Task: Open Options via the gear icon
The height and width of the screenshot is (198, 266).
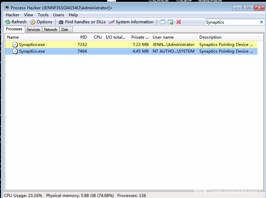Action: click(x=33, y=22)
